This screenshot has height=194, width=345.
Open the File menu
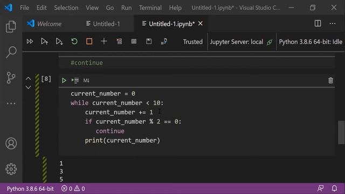click(x=24, y=8)
